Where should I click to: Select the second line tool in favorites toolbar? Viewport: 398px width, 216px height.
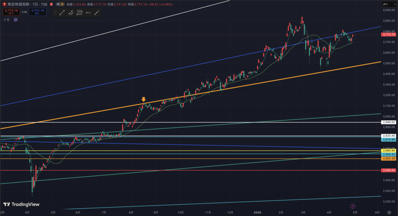click(71, 12)
